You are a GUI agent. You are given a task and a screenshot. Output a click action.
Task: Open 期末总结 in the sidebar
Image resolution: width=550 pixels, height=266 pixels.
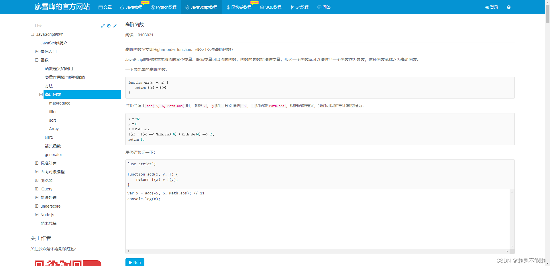coord(48,223)
